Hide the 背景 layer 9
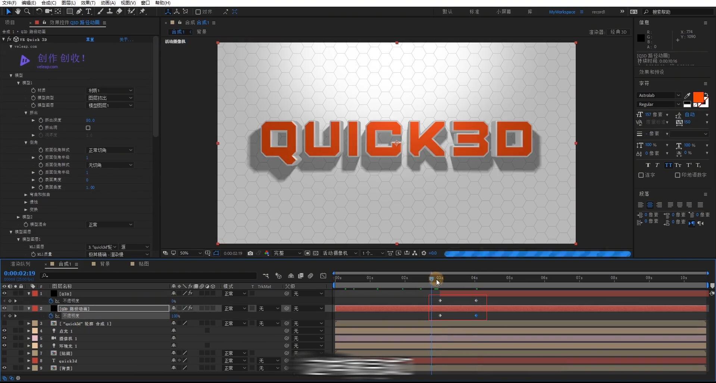 point(4,368)
